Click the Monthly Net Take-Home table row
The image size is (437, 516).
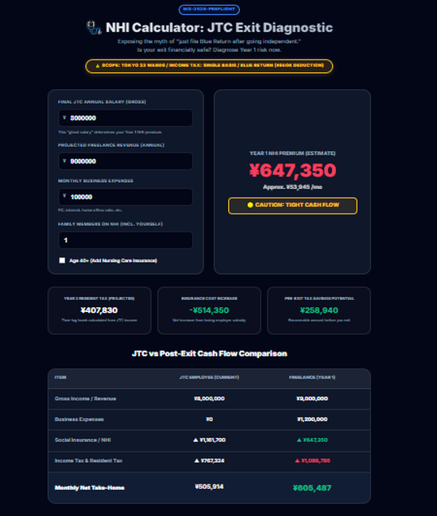tap(209, 487)
